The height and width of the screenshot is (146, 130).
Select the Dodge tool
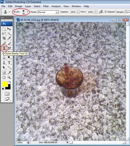point(9,57)
